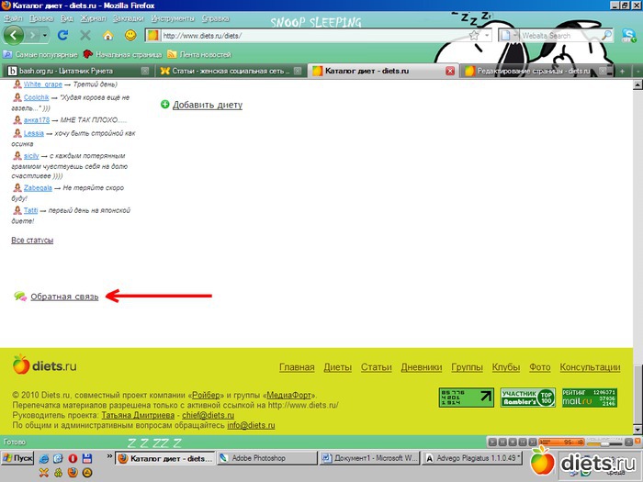Image resolution: width=643 pixels, height=482 pixels.
Task: Go to the home page icon
Action: click(x=107, y=36)
